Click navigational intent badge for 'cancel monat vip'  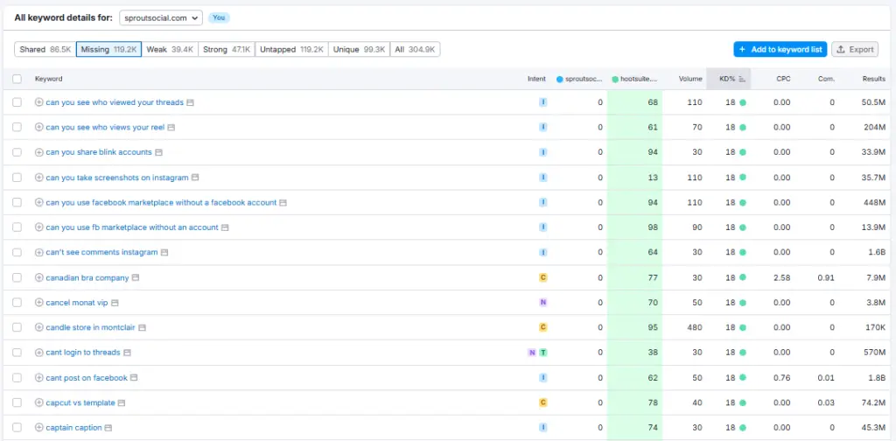tap(542, 303)
